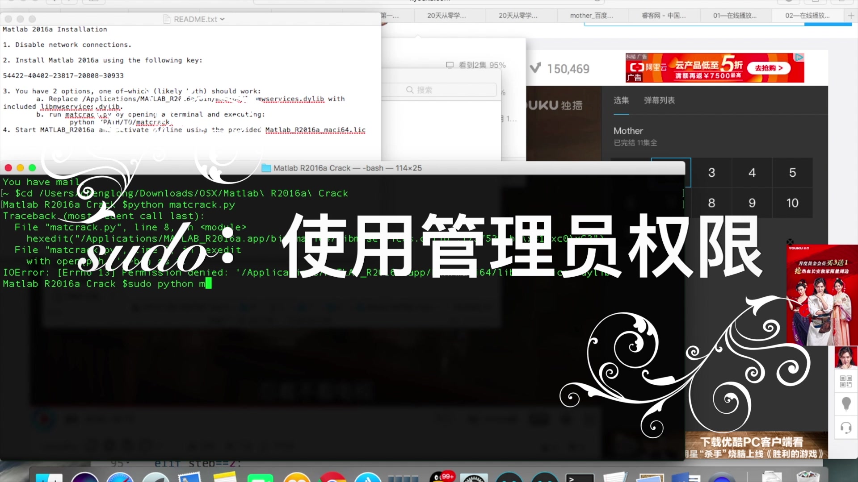
Task: Minimize the terminal with the yellow button
Action: coord(20,168)
